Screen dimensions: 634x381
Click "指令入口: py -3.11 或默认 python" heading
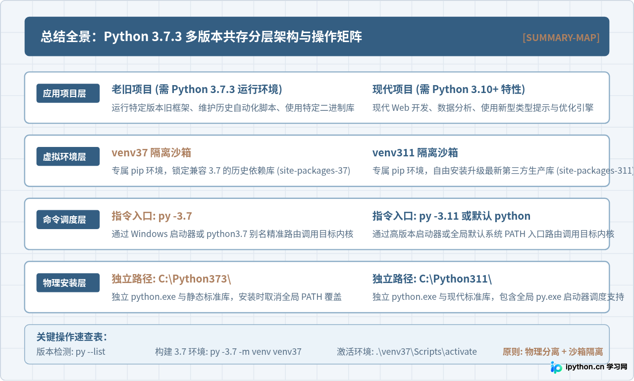coord(451,216)
